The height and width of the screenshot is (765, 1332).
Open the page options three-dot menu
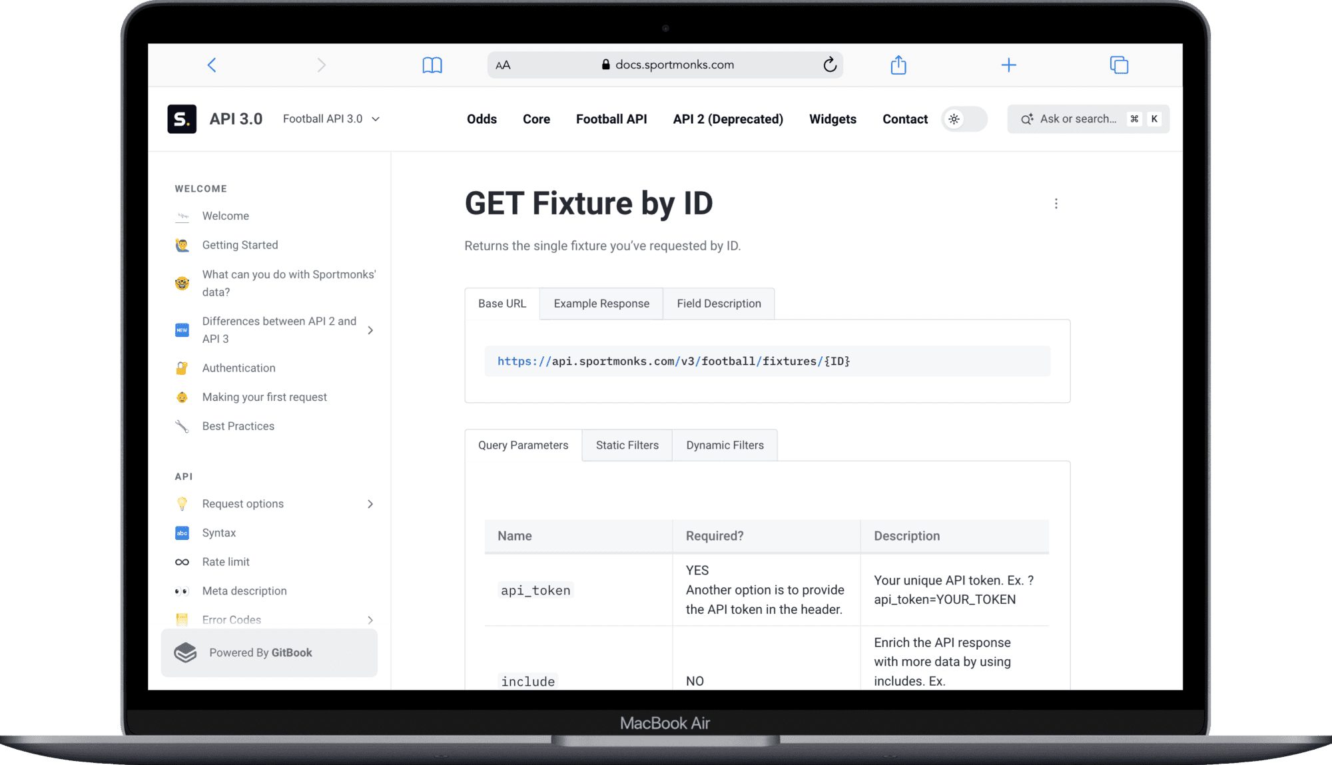(1056, 203)
